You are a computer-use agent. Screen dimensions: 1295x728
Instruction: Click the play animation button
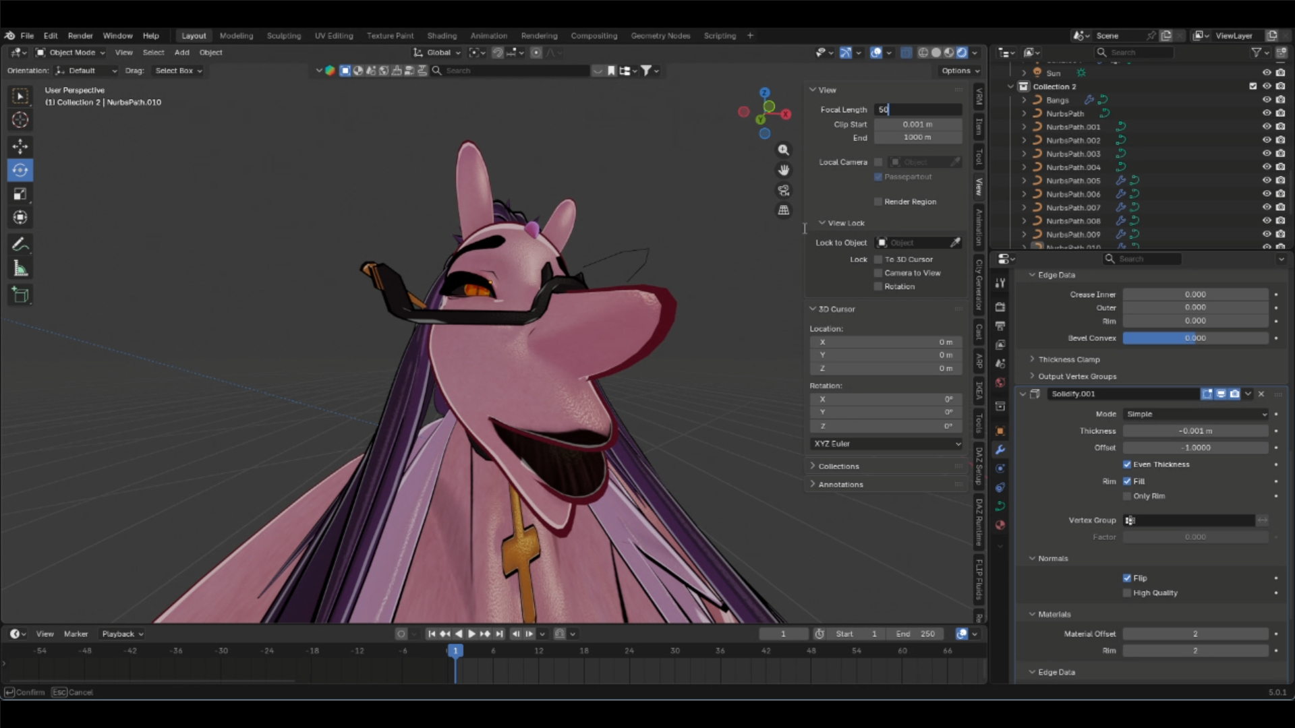pyautogui.click(x=471, y=634)
